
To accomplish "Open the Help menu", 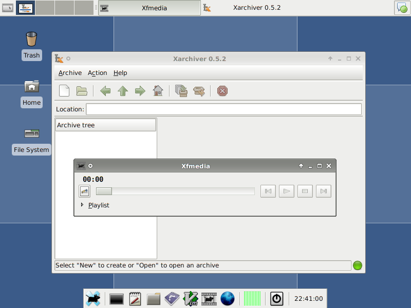I will point(120,73).
